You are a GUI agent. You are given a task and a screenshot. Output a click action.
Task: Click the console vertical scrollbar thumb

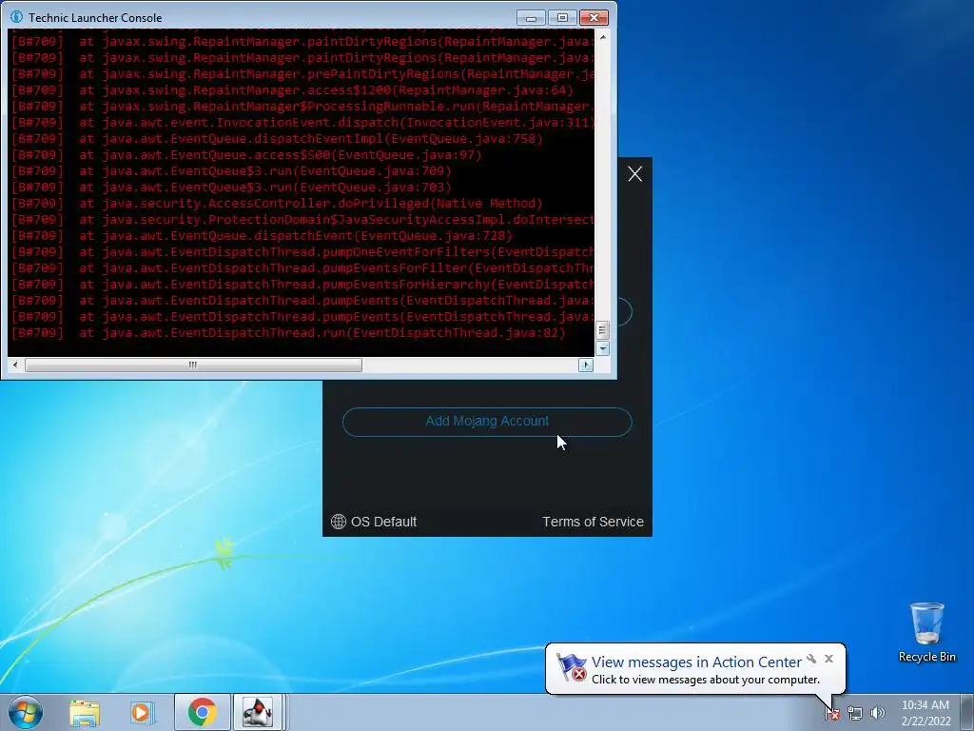pyautogui.click(x=602, y=330)
